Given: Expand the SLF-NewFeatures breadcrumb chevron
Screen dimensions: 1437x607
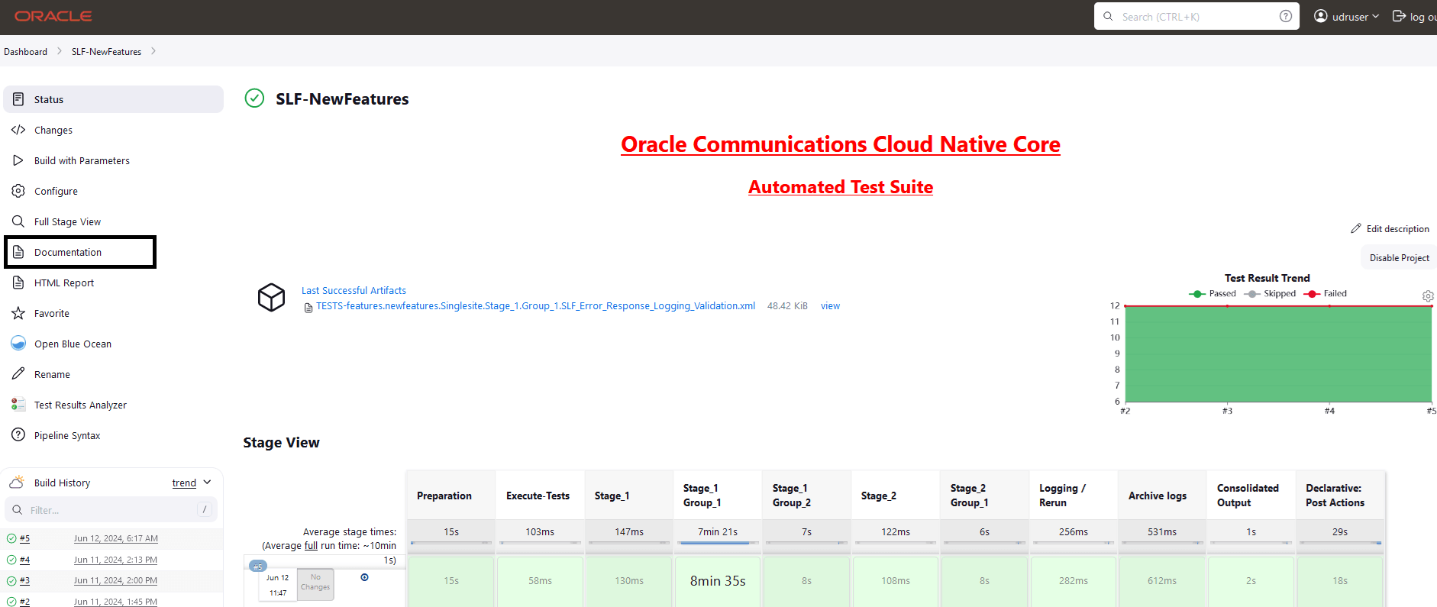Looking at the screenshot, I should click(x=153, y=51).
